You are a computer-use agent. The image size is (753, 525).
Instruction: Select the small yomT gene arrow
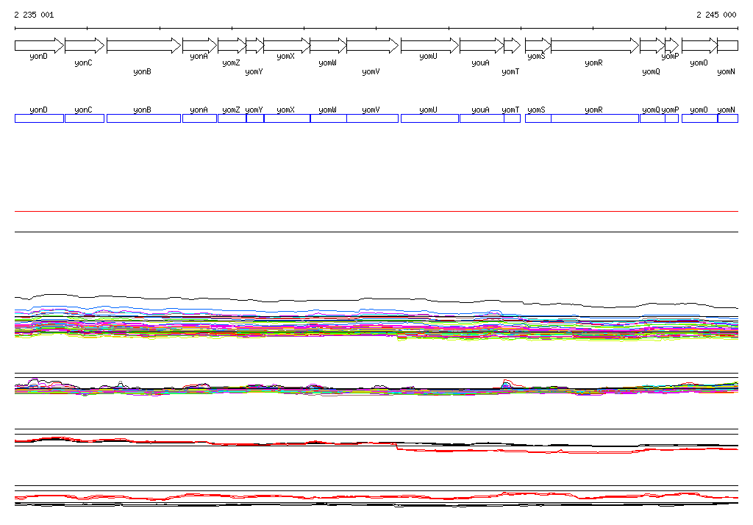(x=512, y=46)
